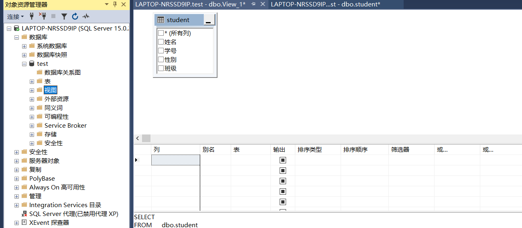
Task: Close the dbo.View_1 tab
Action: point(263,4)
